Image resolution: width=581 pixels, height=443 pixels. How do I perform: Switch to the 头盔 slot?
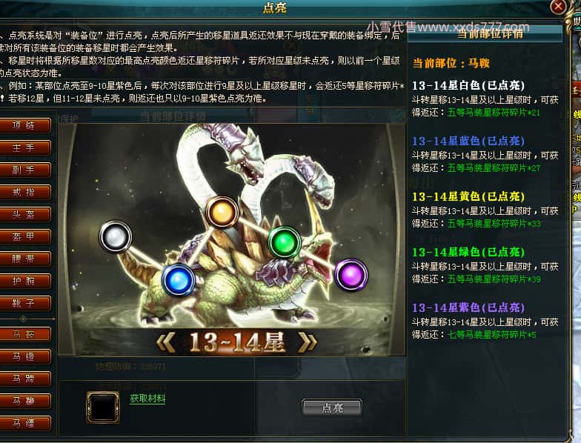24,215
